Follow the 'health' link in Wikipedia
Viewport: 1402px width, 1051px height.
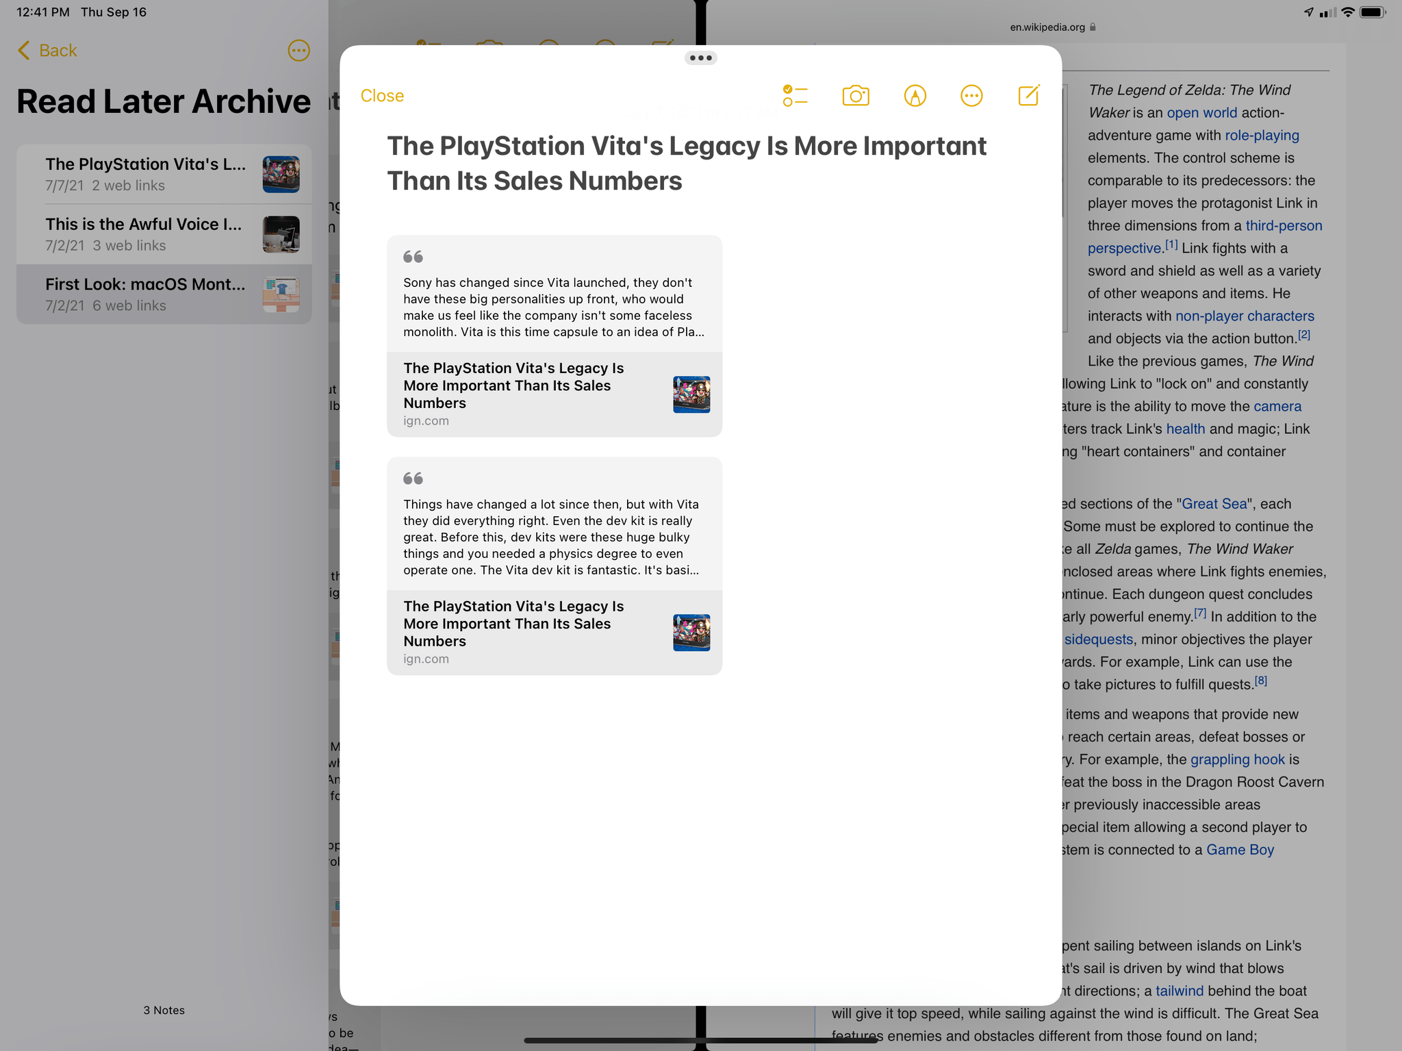coord(1186,429)
